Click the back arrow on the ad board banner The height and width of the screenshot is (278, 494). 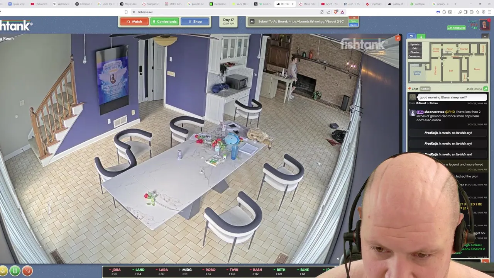tap(252, 22)
